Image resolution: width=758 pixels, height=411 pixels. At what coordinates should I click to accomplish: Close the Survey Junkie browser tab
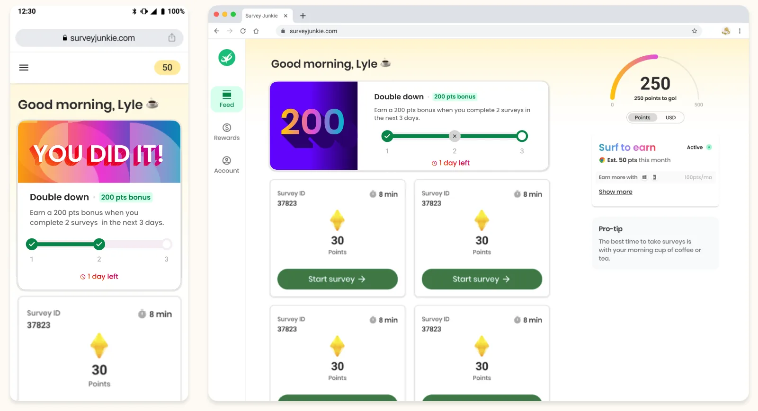285,16
